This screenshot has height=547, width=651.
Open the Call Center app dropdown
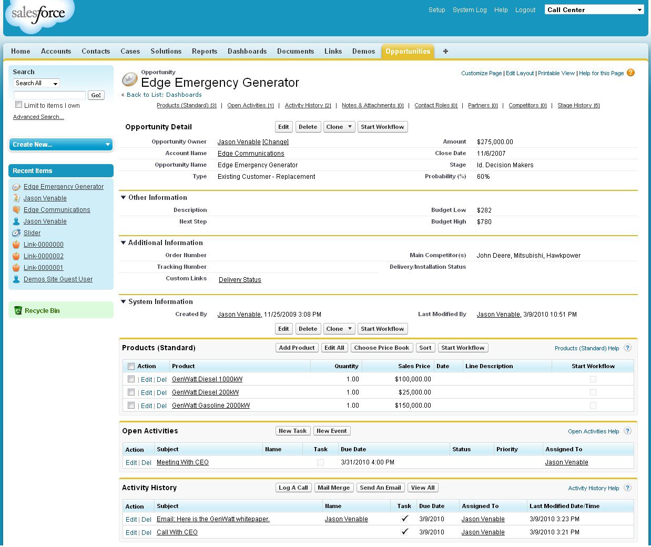click(594, 9)
